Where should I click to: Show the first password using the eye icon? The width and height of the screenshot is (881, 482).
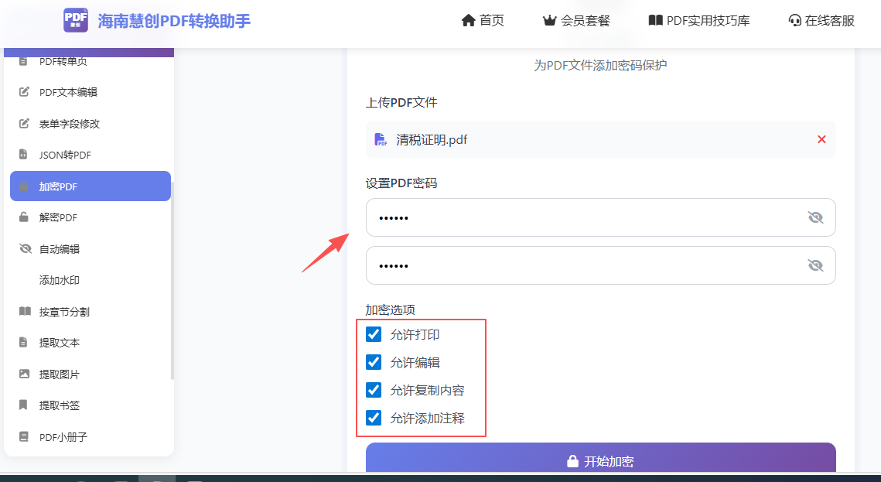click(815, 217)
